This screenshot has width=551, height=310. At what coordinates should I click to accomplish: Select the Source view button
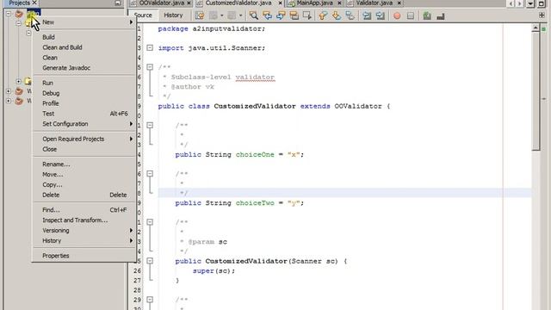coord(143,15)
